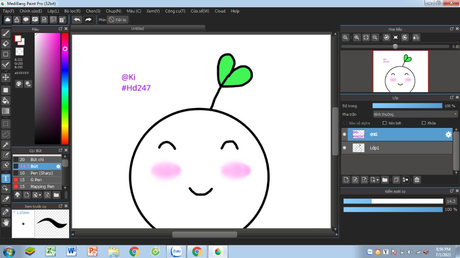Select the Gradient tool

[5, 111]
